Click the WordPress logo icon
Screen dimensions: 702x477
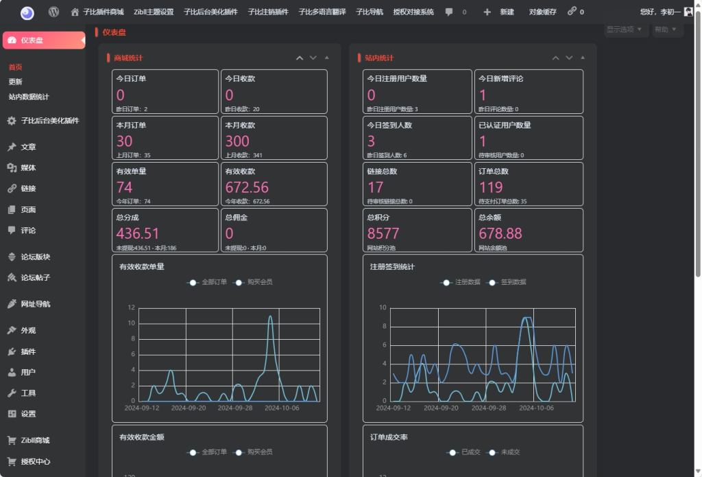pyautogui.click(x=53, y=12)
